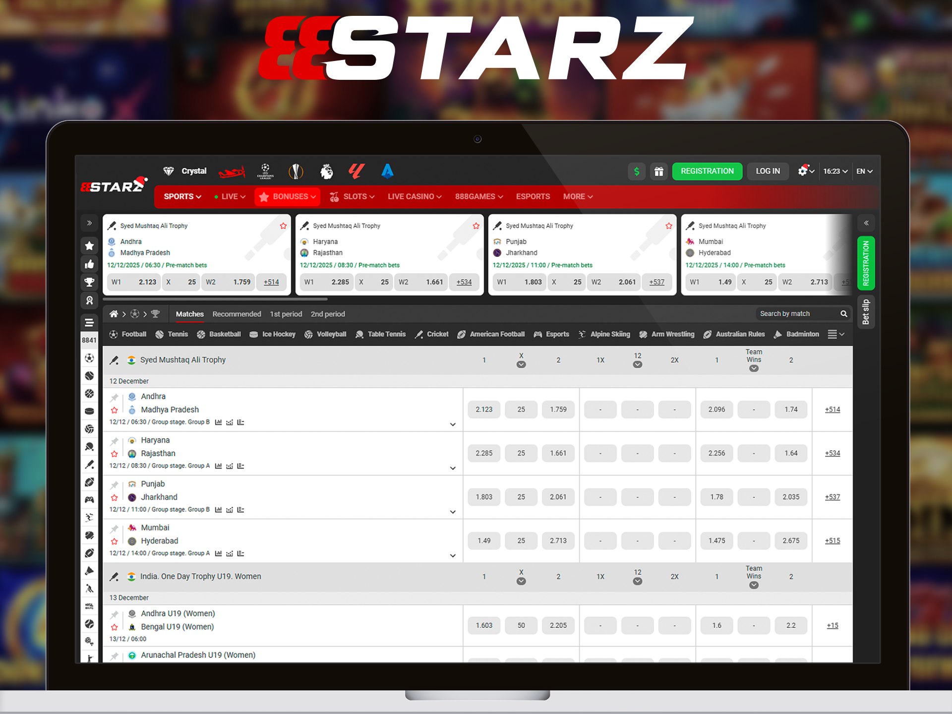This screenshot has height=714, width=952.
Task: Toggle favorite star on Punjab featured card
Action: tap(668, 226)
